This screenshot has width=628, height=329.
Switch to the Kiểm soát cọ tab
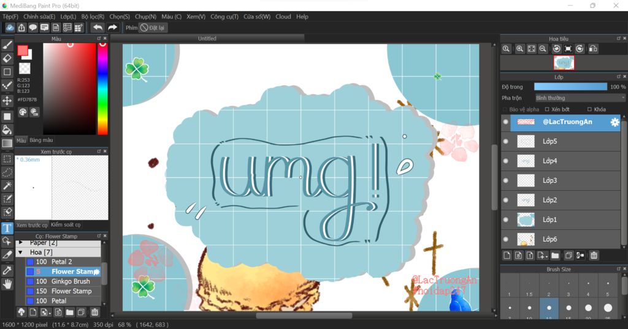[66, 225]
